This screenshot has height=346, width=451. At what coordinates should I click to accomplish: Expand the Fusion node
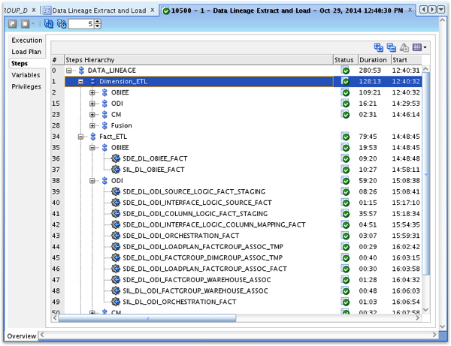(x=92, y=125)
